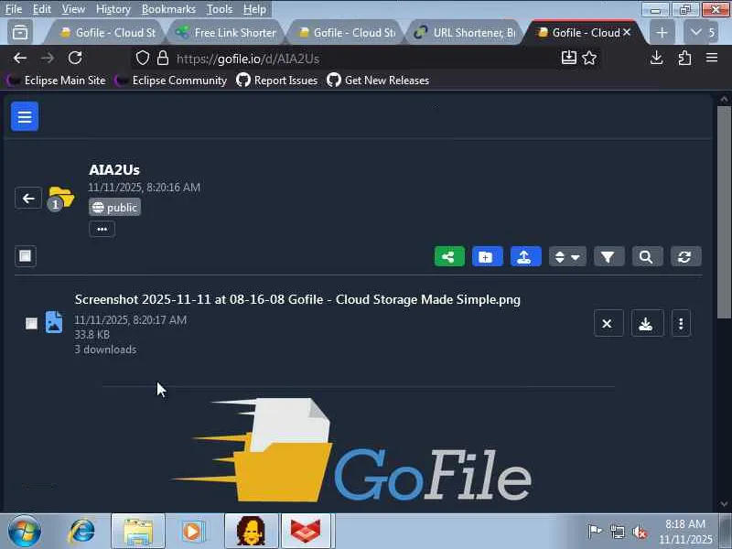Image resolution: width=732 pixels, height=549 pixels.
Task: Go back one page in browser
Action: pos(19,58)
